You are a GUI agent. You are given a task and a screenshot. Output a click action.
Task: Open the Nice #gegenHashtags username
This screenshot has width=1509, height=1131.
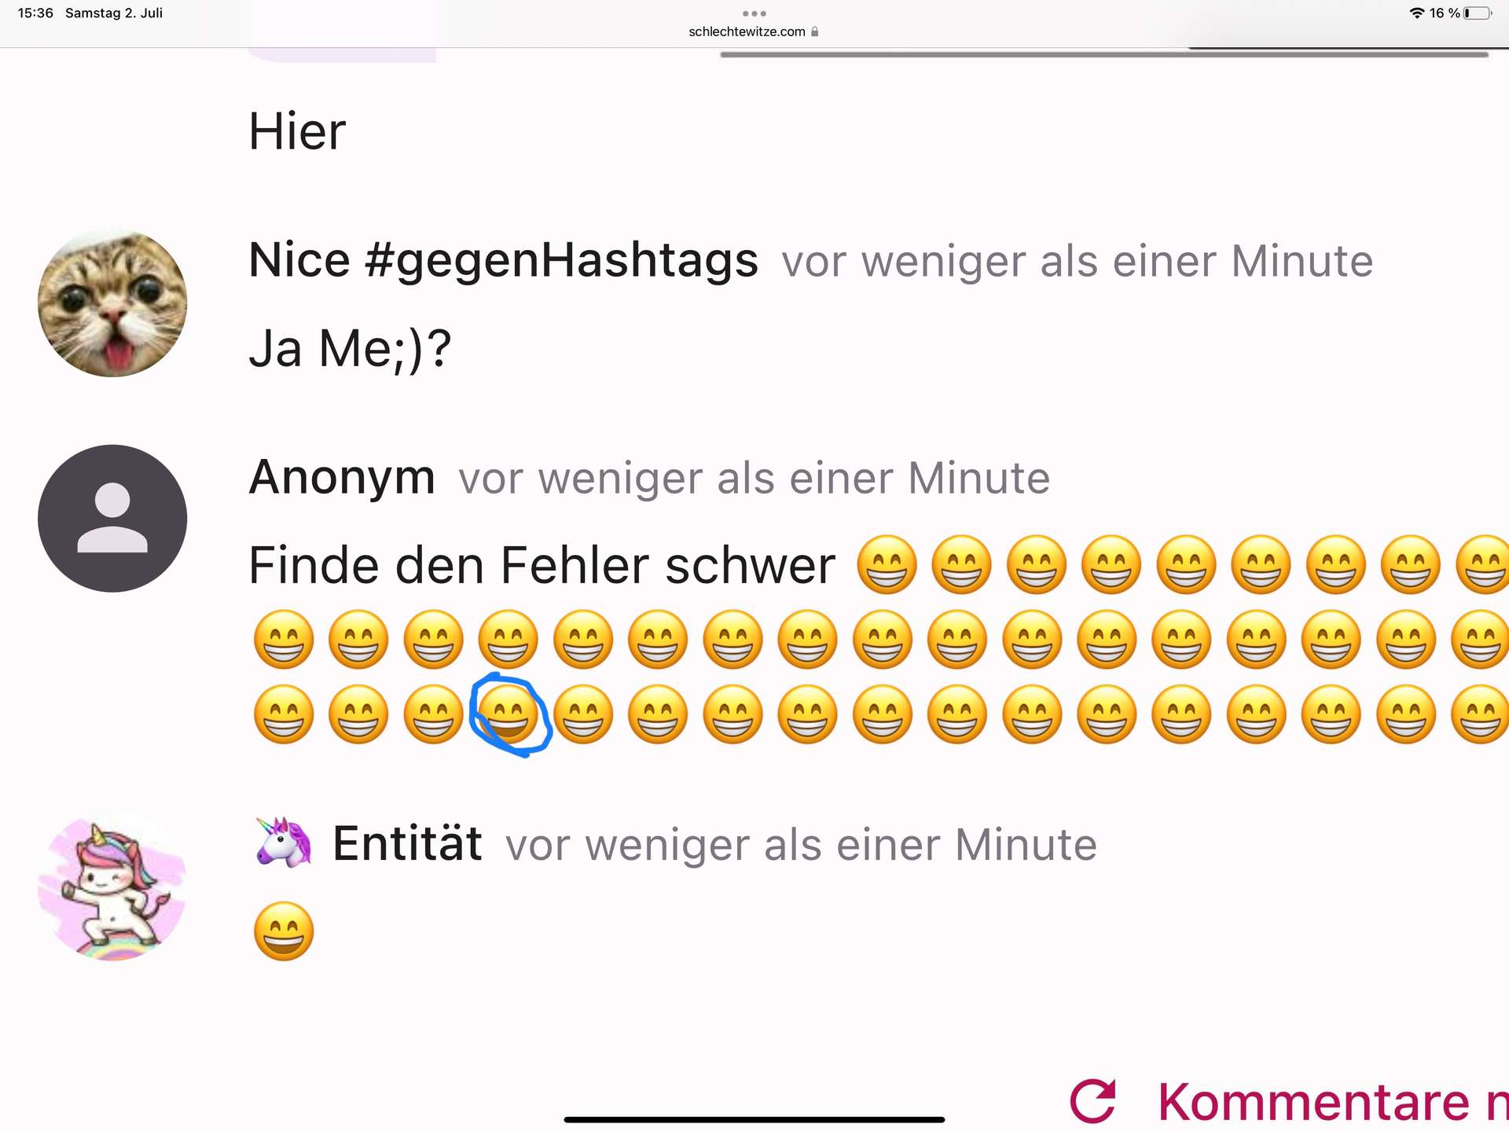pos(503,260)
